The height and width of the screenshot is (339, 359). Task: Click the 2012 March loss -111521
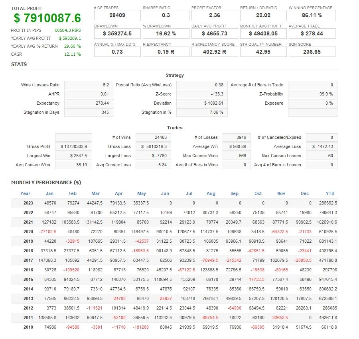(94, 308)
